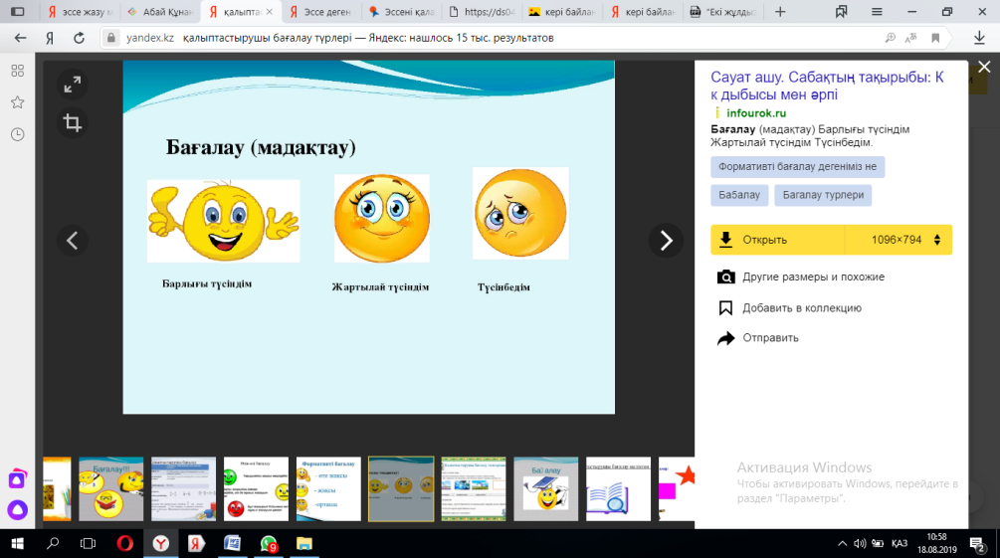
Task: Click the fullscreen expand icon on image viewer
Action: (72, 86)
